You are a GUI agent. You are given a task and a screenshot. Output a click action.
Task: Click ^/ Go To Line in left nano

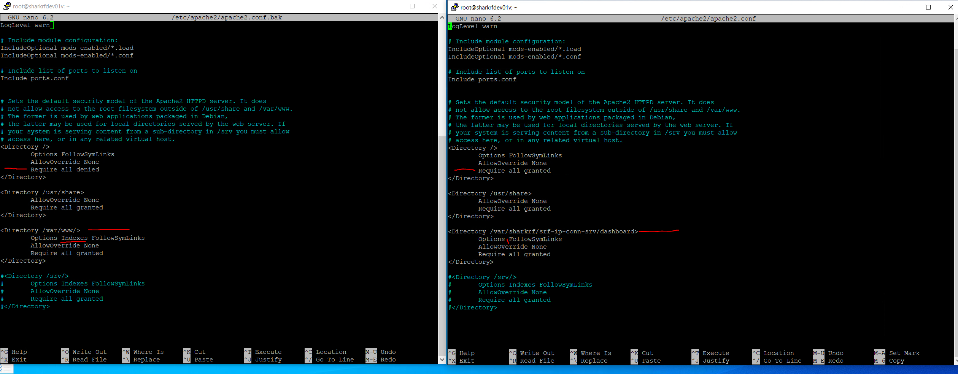click(329, 360)
